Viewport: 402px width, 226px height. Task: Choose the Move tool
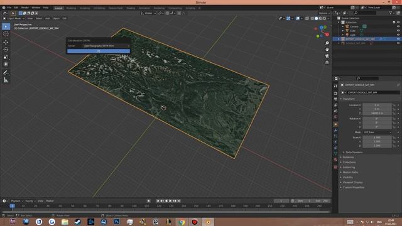click(6, 42)
